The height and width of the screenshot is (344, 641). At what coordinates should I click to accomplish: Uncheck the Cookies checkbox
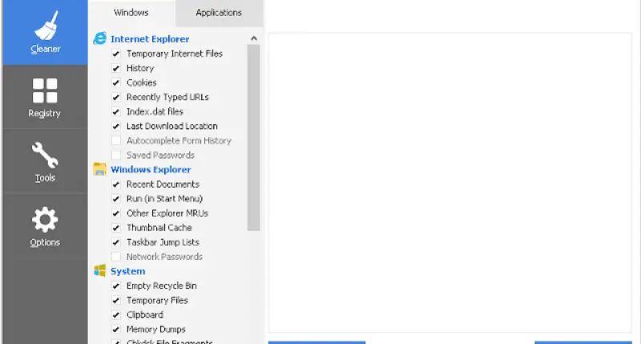click(x=116, y=83)
